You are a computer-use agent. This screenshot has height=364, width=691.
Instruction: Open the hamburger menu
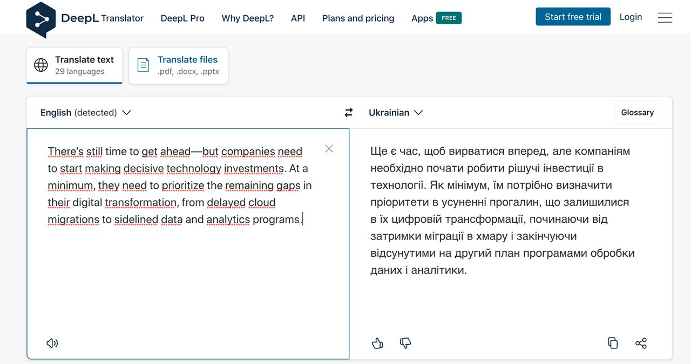[665, 18]
